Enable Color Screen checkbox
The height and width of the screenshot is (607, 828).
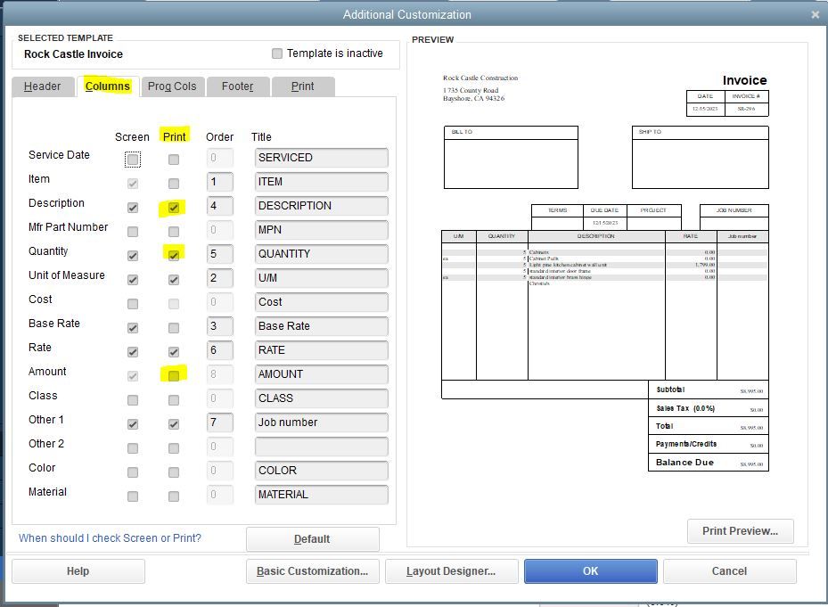133,472
